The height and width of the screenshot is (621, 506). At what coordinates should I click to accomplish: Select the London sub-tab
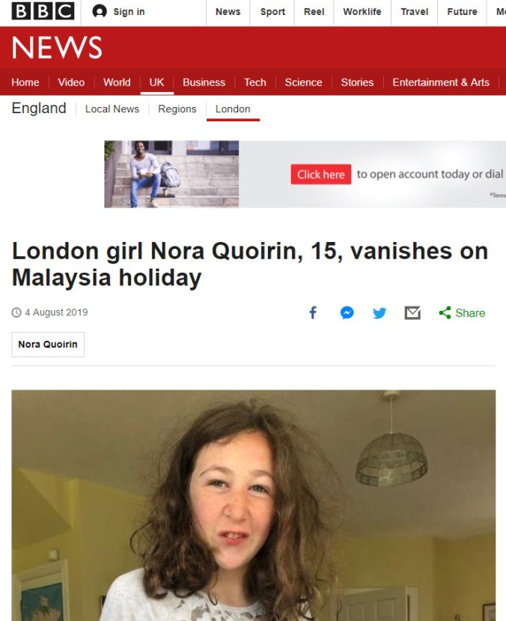[233, 109]
